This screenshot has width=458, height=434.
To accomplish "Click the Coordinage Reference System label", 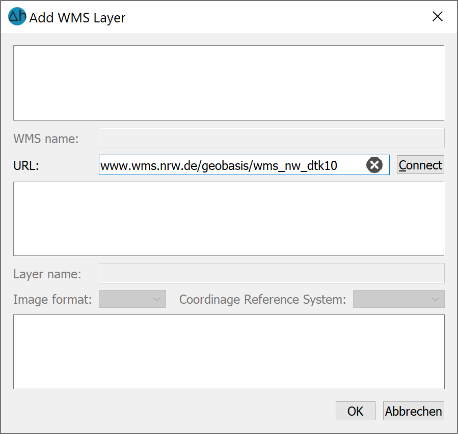I will pos(262,300).
